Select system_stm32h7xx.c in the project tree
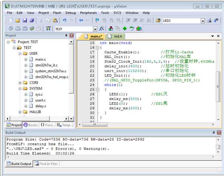The image size is (224, 176). tap(51, 71)
